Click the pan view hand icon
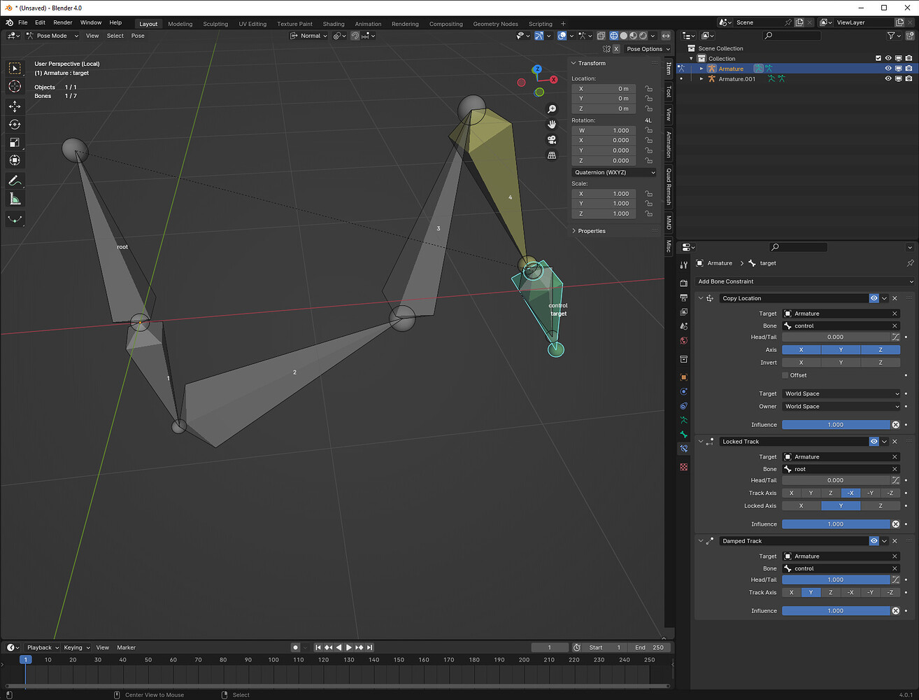919x700 pixels. (x=552, y=125)
